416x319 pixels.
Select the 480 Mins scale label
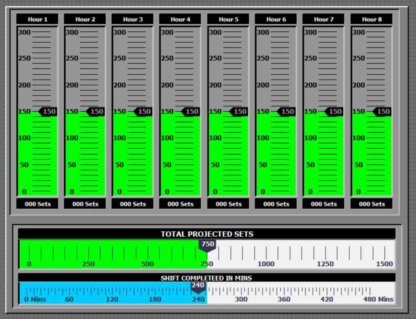[378, 299]
